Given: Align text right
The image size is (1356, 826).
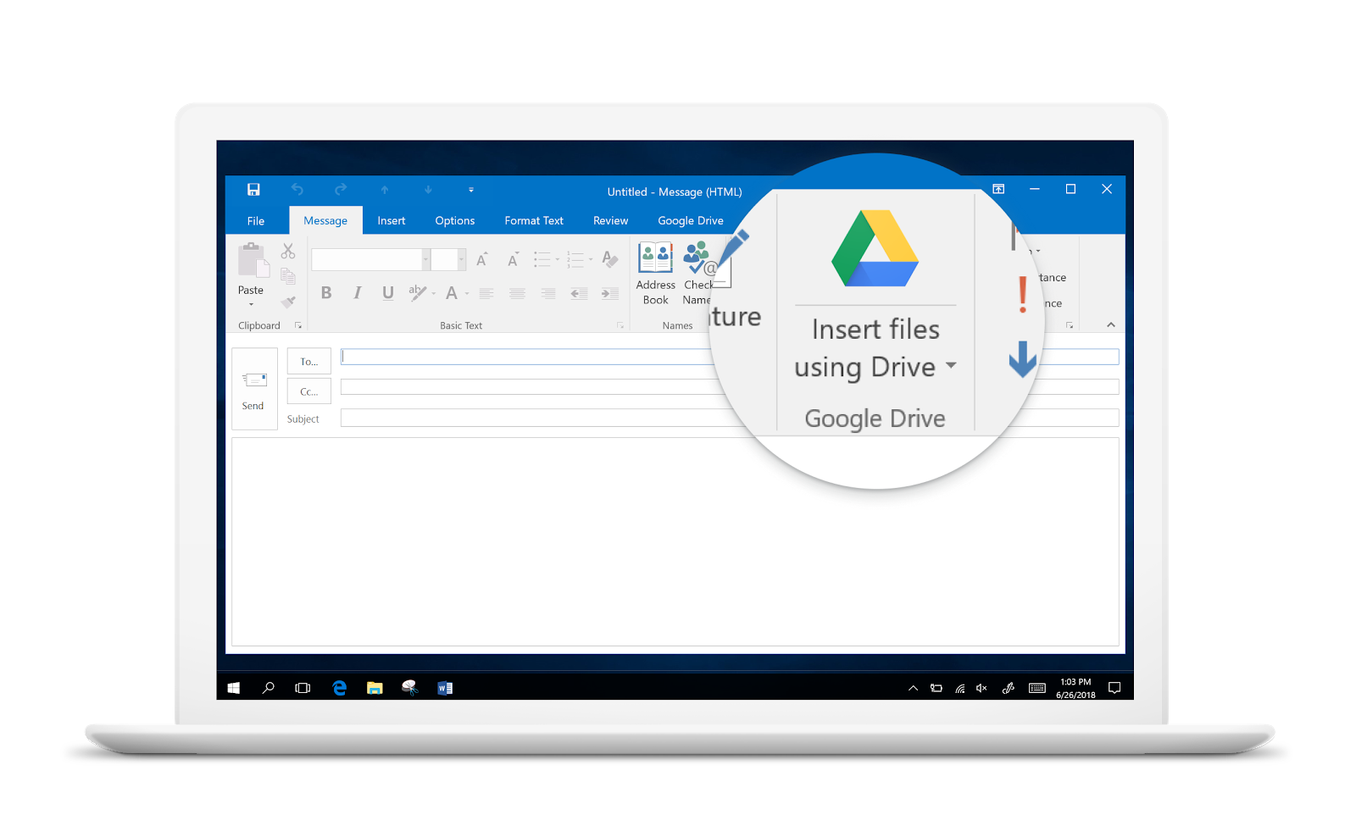Looking at the screenshot, I should tap(548, 294).
